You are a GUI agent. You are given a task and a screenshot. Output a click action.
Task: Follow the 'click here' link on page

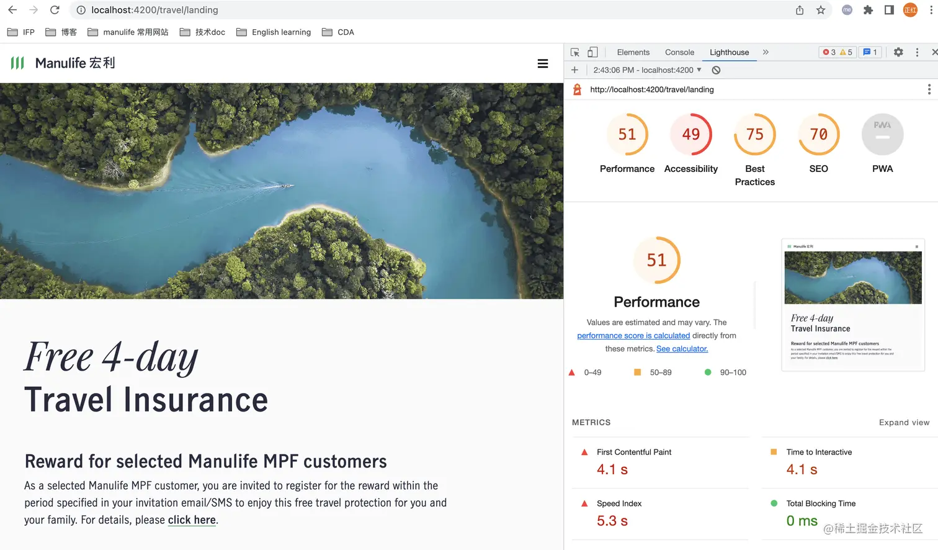click(x=192, y=520)
